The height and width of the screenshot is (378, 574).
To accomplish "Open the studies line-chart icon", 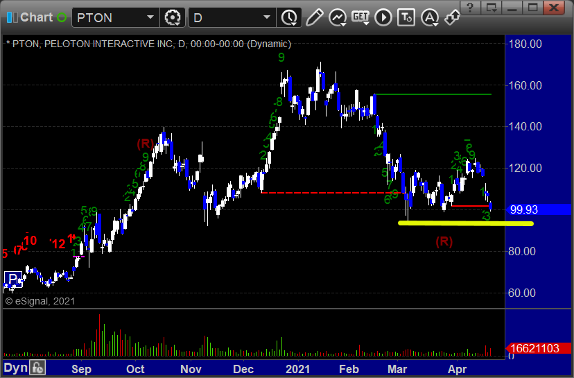I will click(x=337, y=17).
